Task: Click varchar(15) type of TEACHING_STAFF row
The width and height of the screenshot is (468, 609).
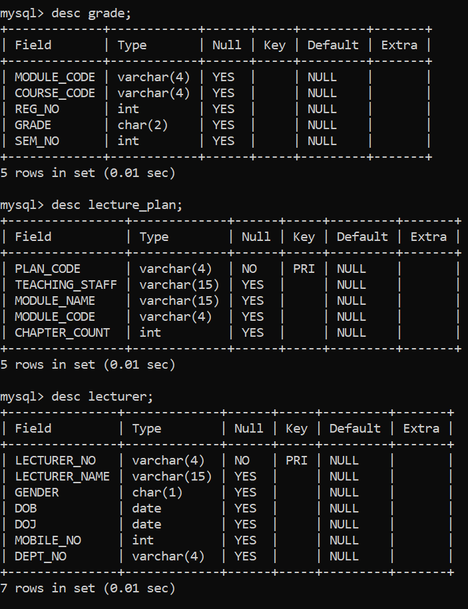Action: (179, 285)
